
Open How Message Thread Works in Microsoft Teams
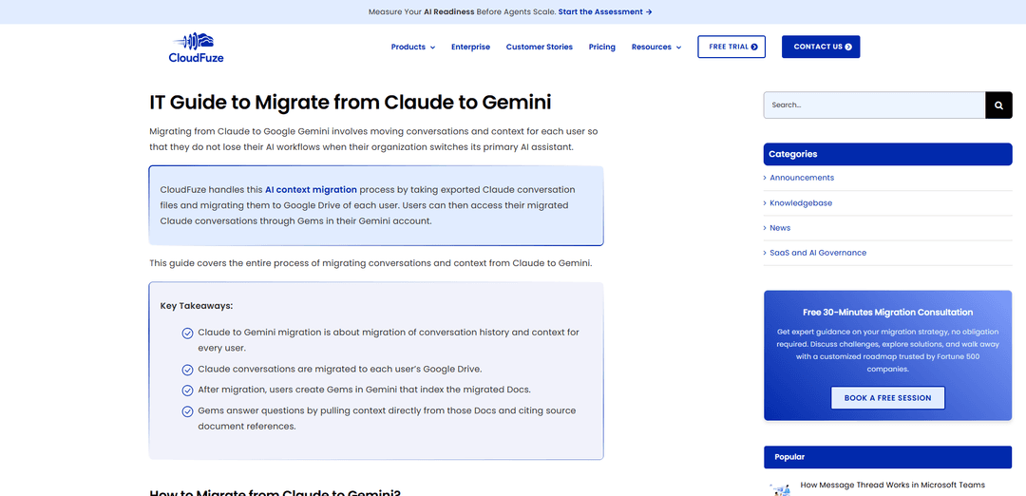pos(892,485)
